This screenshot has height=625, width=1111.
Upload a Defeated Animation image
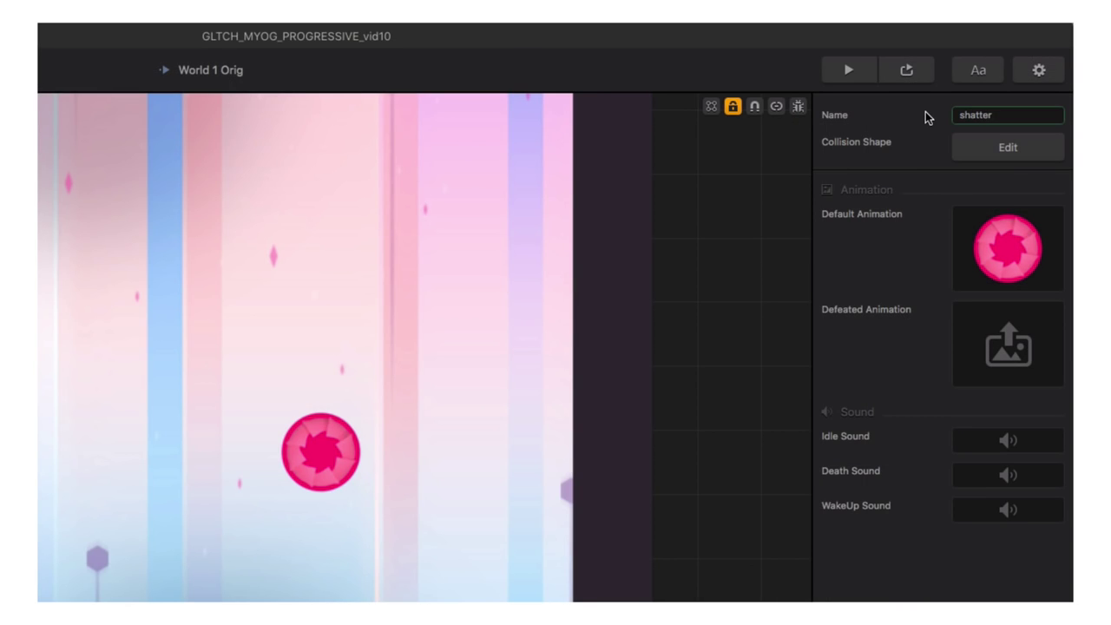1008,345
